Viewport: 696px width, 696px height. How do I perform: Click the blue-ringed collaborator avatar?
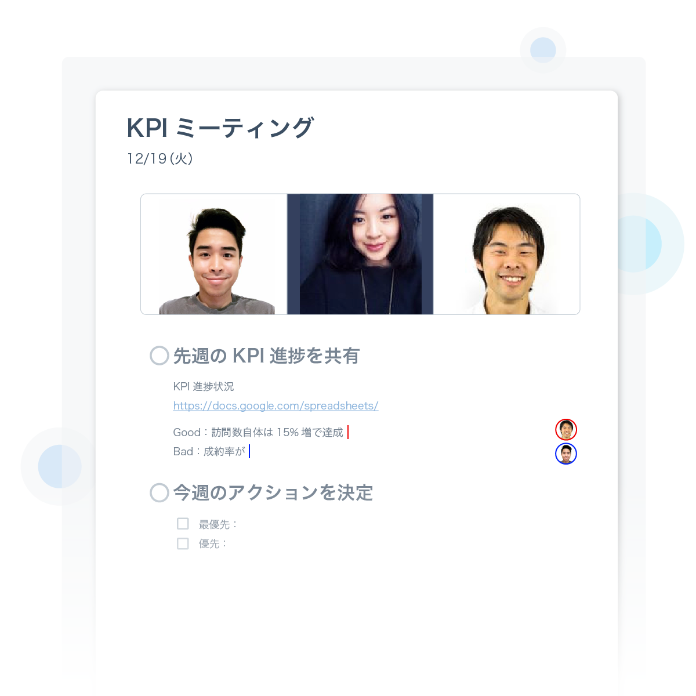point(566,454)
